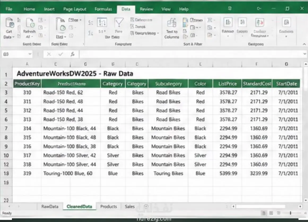Click the upper sort order icon next to Sort
308x222 pixels.
click(x=90, y=23)
